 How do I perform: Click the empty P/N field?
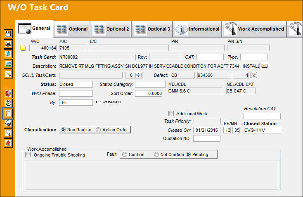(x=198, y=48)
